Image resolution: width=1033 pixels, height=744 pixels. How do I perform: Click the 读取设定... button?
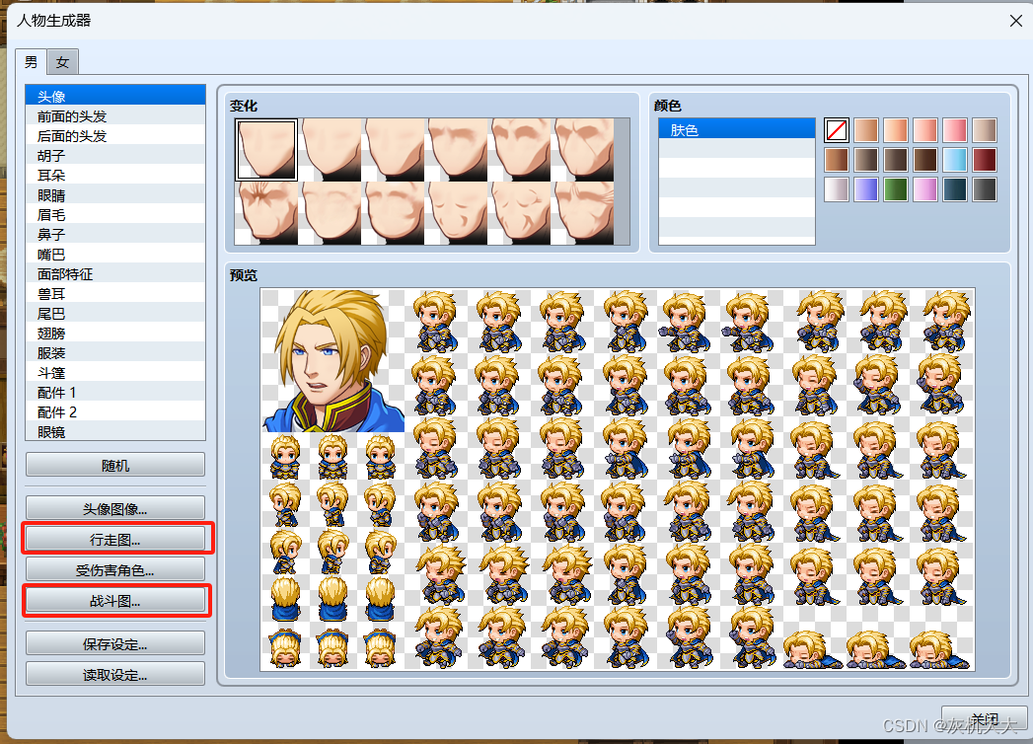(x=115, y=675)
